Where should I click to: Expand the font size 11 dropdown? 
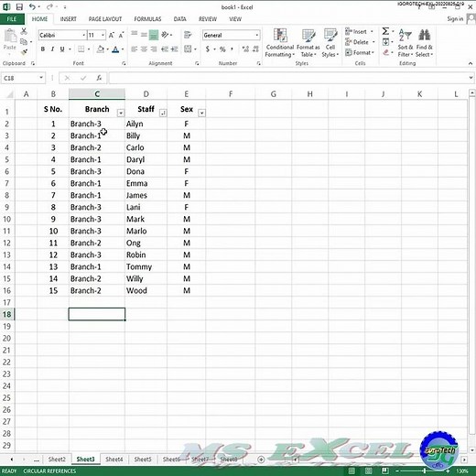point(103,35)
